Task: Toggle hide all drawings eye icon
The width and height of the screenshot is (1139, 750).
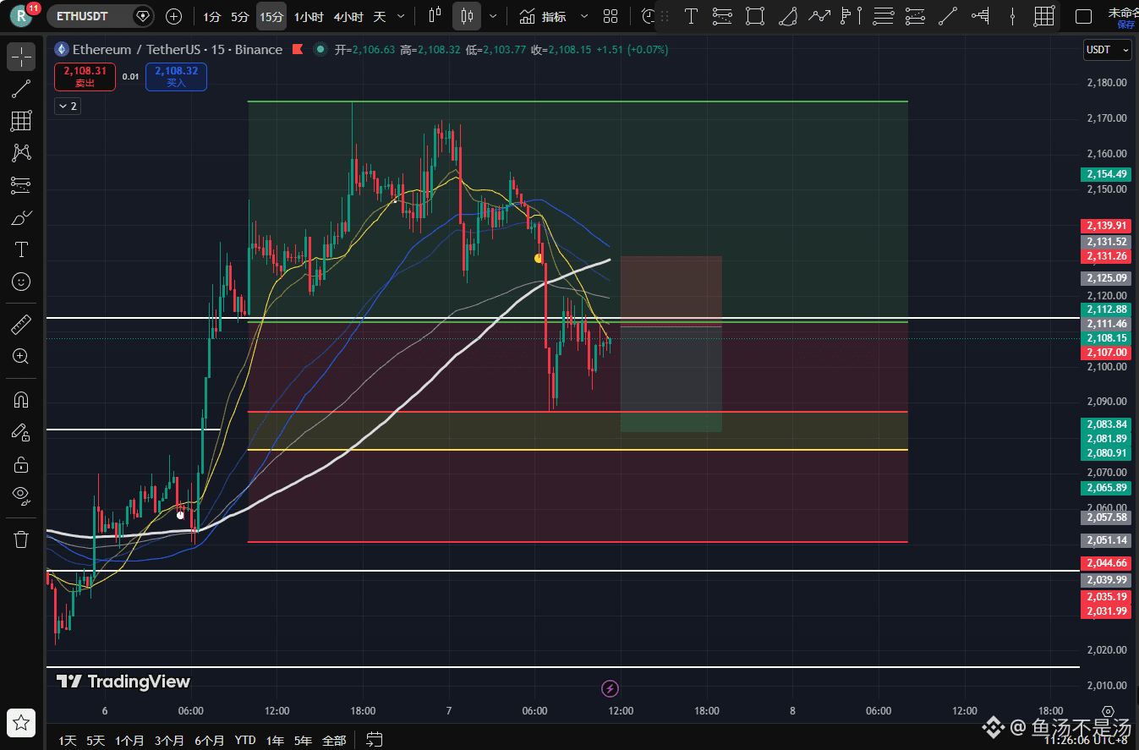Action: [21, 495]
